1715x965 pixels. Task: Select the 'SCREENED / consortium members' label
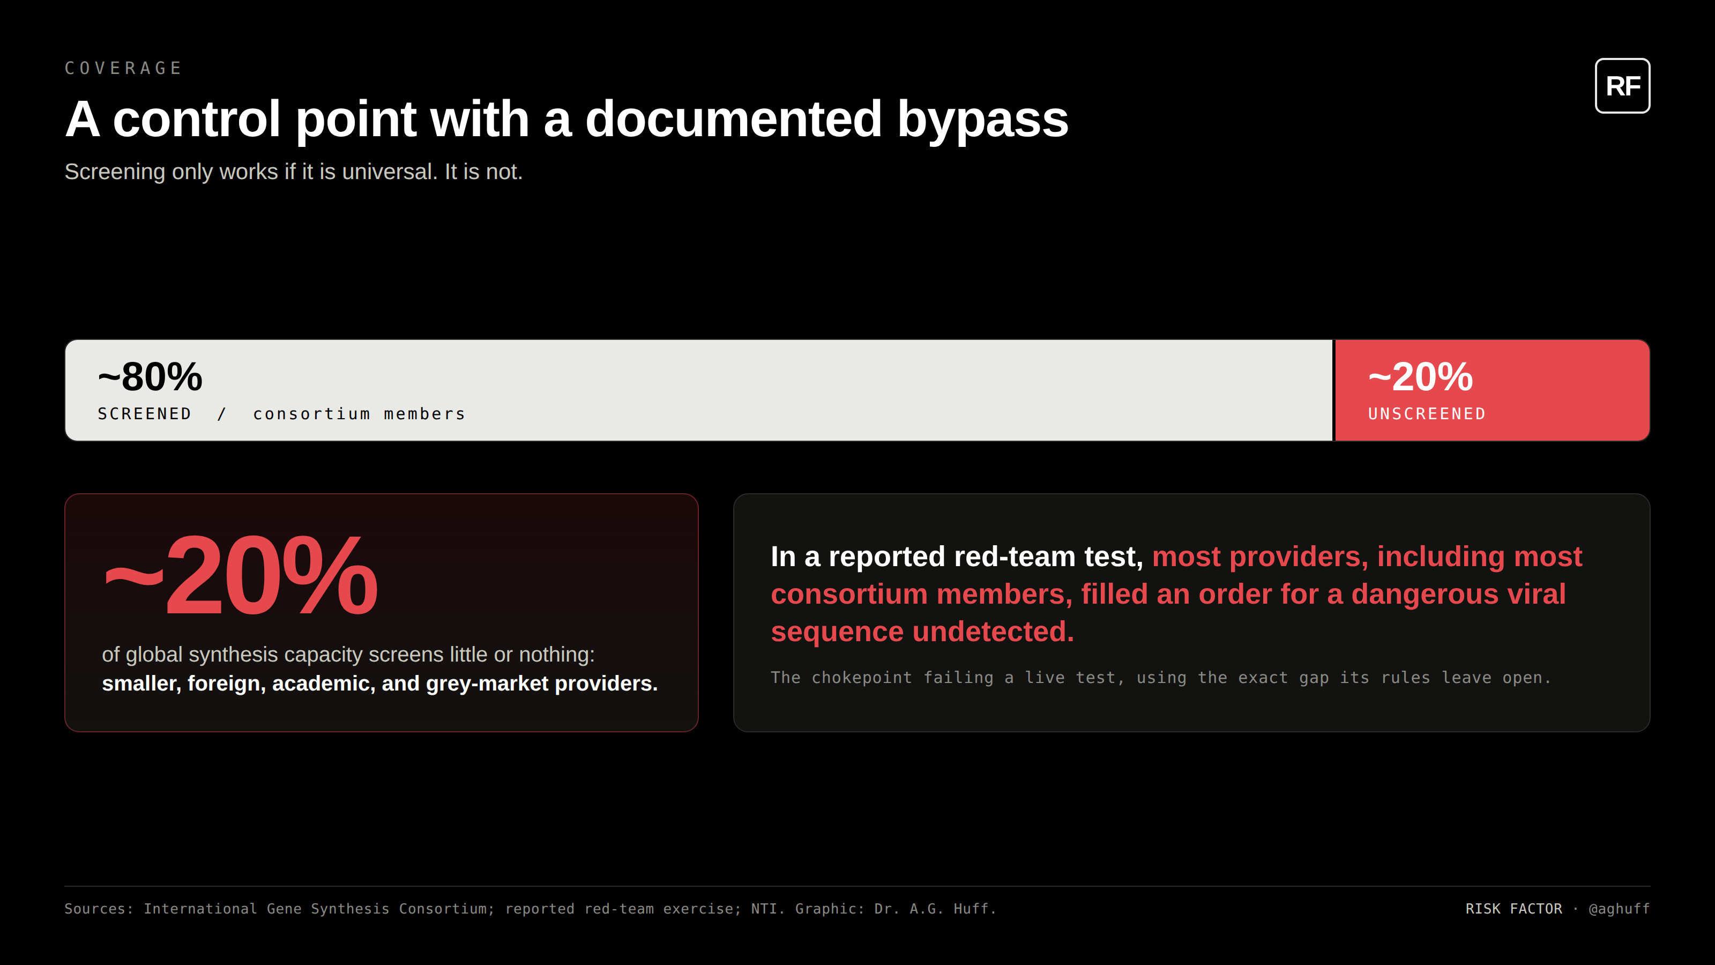tap(281, 413)
